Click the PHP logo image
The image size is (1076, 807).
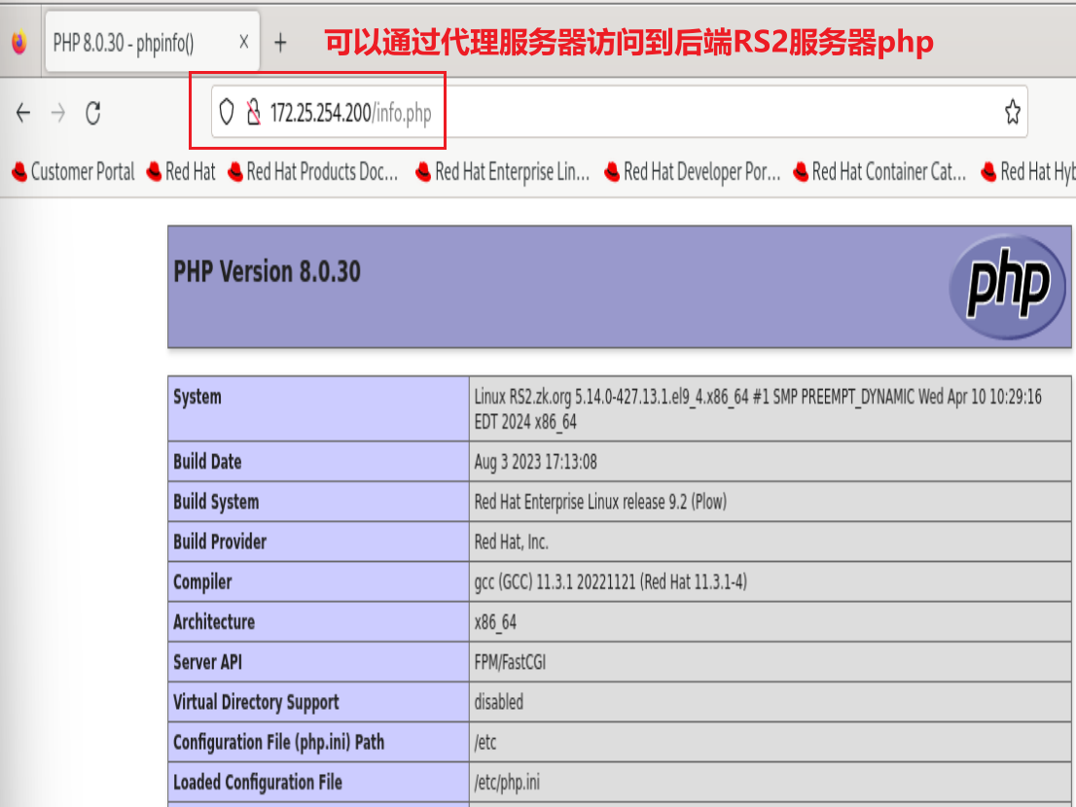coord(1007,286)
